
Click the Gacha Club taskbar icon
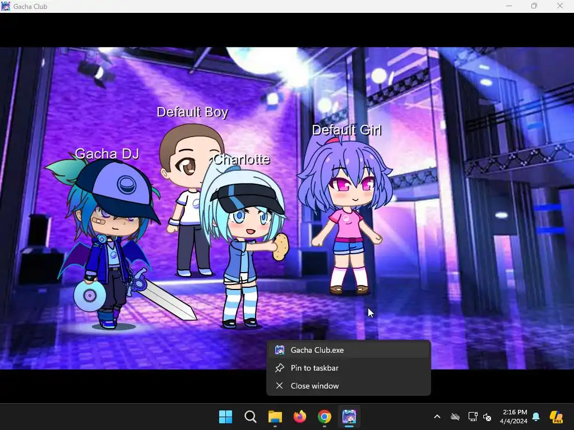tap(349, 417)
